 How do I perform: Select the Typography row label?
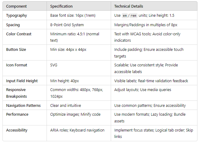(16, 15)
